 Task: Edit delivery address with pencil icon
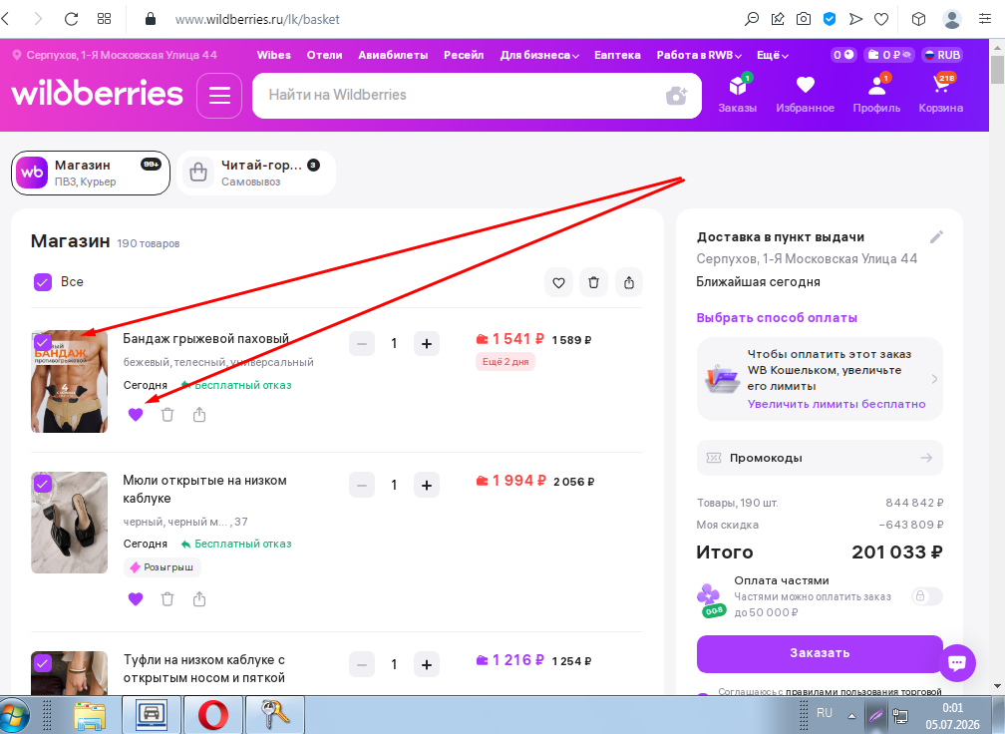click(936, 237)
